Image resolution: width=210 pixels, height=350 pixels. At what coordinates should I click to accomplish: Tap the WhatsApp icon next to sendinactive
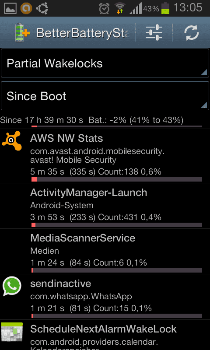(12, 287)
